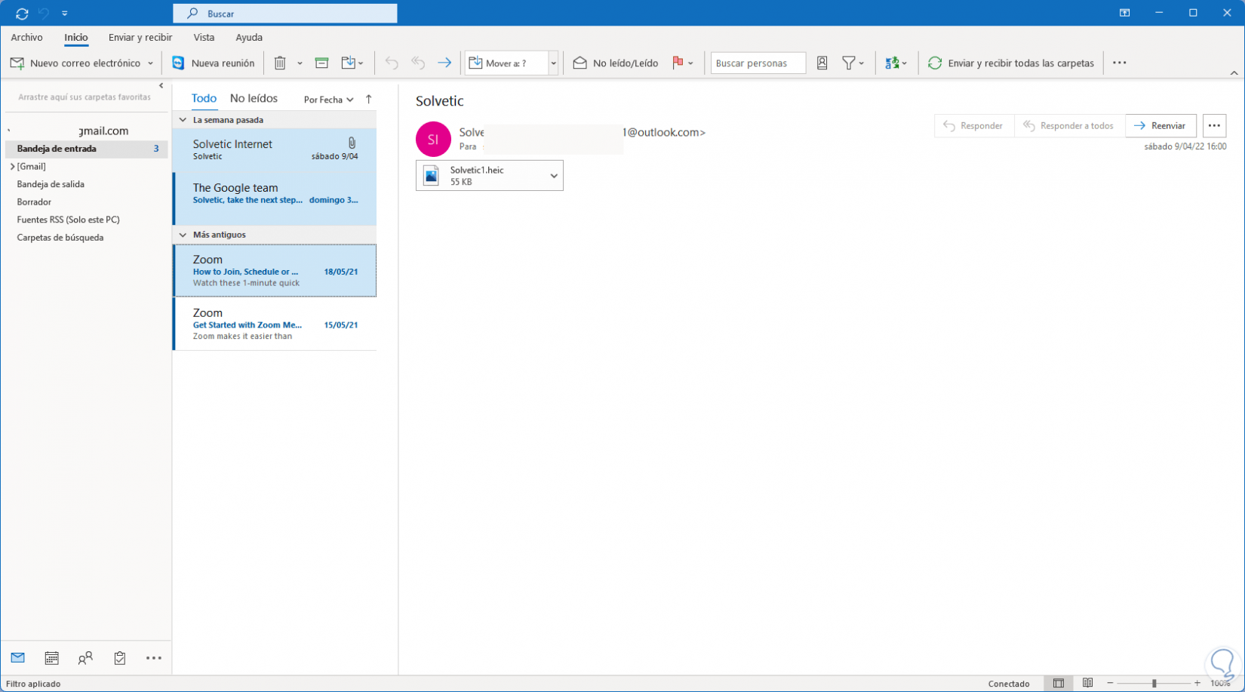Select Carpetas de búsqueda folder
Screen dimensions: 1245x692
click(x=60, y=238)
